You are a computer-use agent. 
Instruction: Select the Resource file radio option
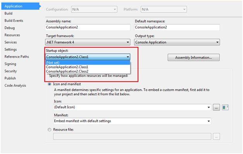tap(50, 130)
